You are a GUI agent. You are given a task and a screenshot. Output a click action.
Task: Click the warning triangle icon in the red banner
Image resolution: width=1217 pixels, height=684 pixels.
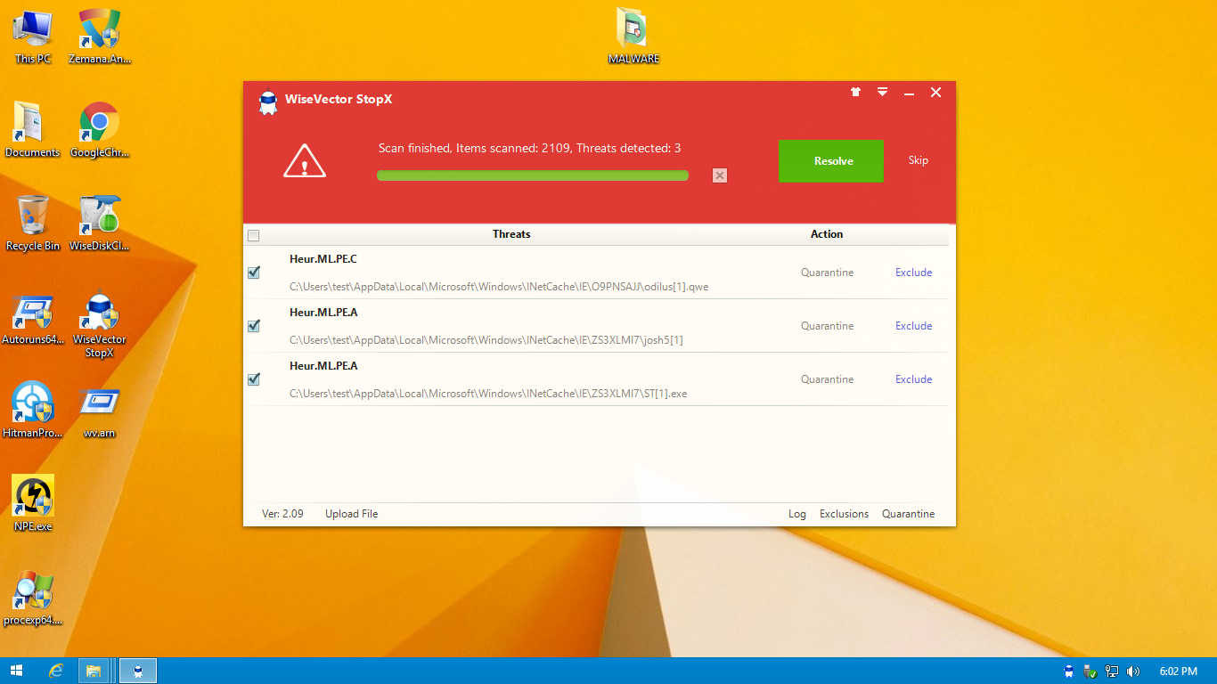coord(305,161)
